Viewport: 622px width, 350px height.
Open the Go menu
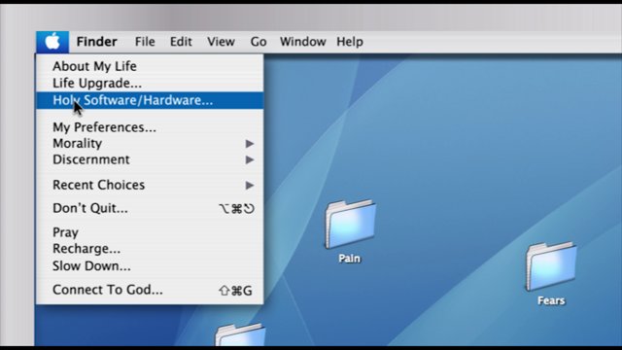pyautogui.click(x=259, y=42)
